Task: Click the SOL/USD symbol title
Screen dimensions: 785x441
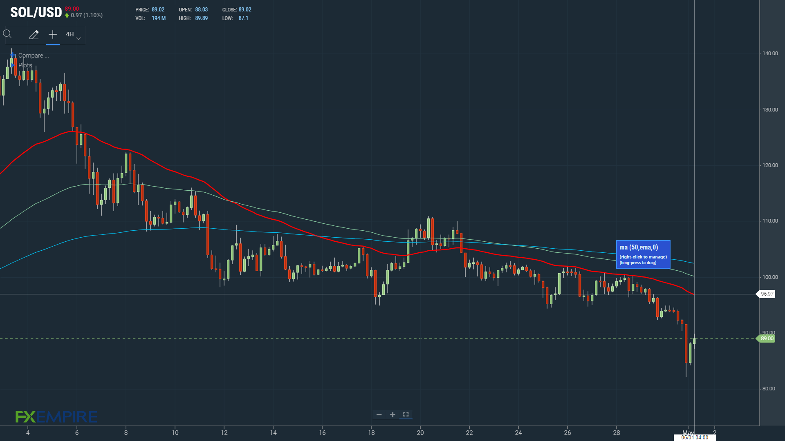Action: [36, 13]
